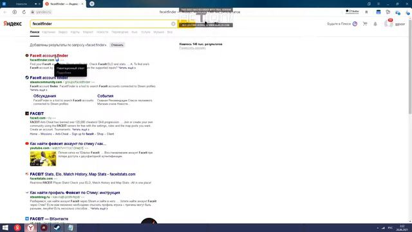Click the bookmark icon in browser toolbar
The height and width of the screenshot is (232, 412).
pyautogui.click(x=366, y=12)
